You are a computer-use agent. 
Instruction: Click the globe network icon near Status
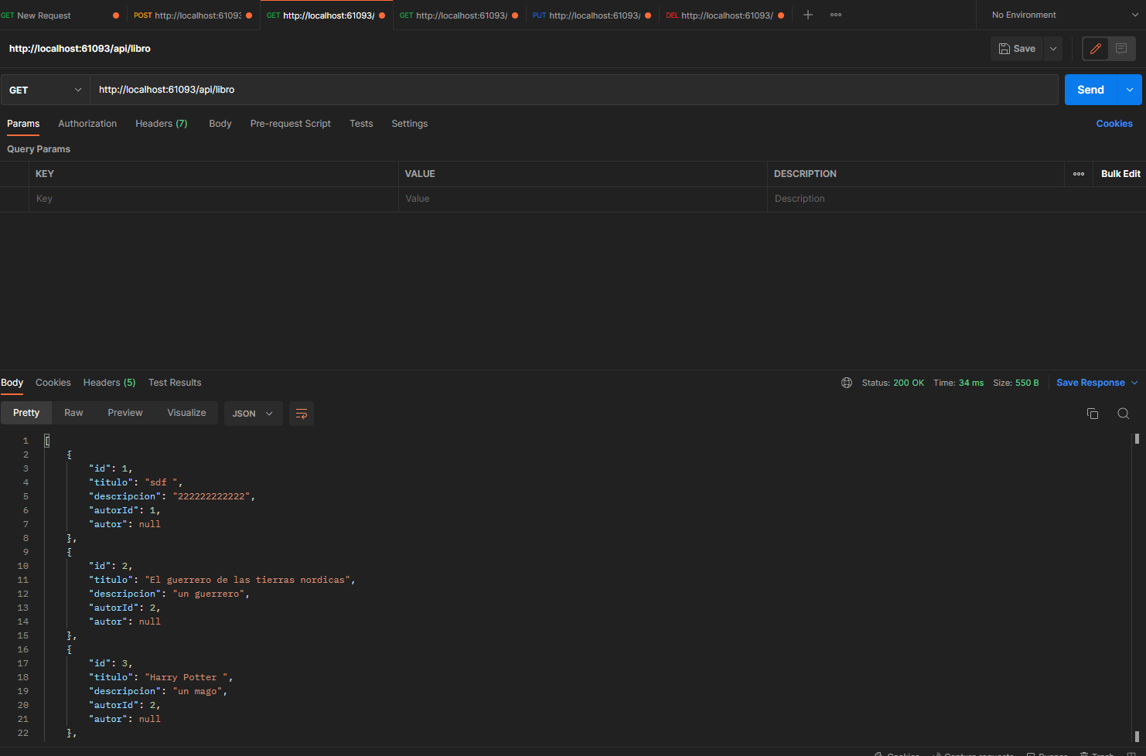847,383
